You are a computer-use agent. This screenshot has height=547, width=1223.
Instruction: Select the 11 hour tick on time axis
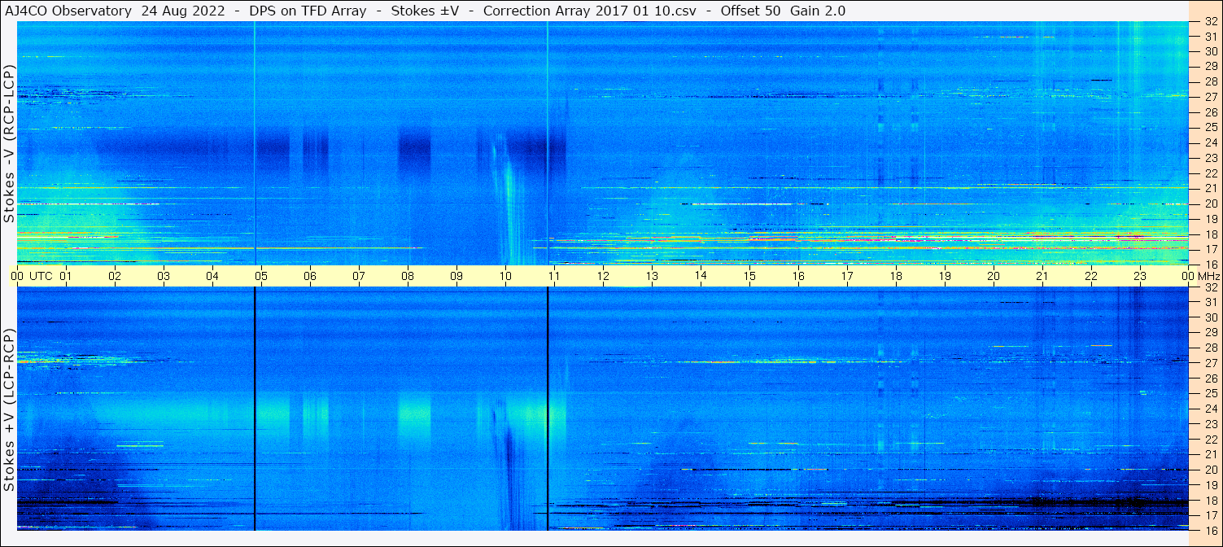click(x=554, y=276)
